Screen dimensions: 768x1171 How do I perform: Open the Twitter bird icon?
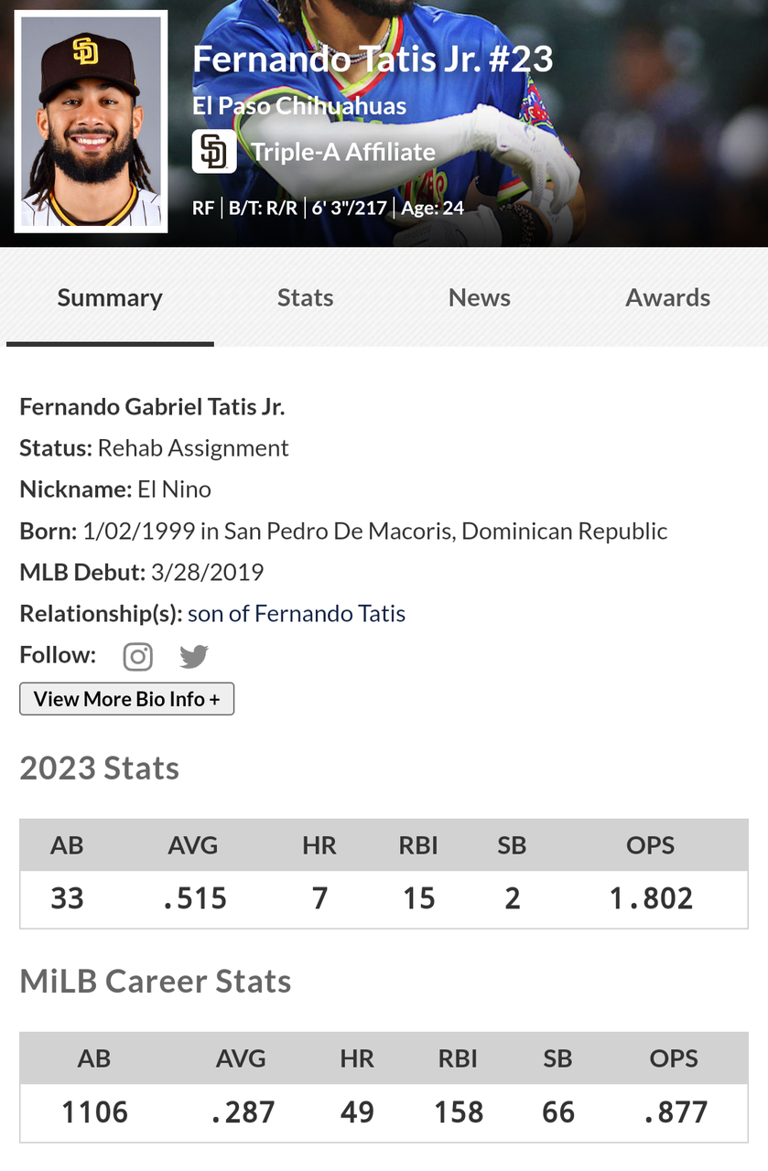pyautogui.click(x=194, y=656)
